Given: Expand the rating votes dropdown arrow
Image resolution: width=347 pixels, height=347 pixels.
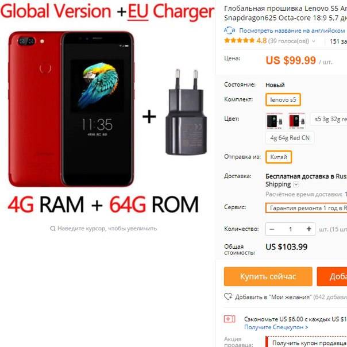Looking at the screenshot, I should [314, 41].
